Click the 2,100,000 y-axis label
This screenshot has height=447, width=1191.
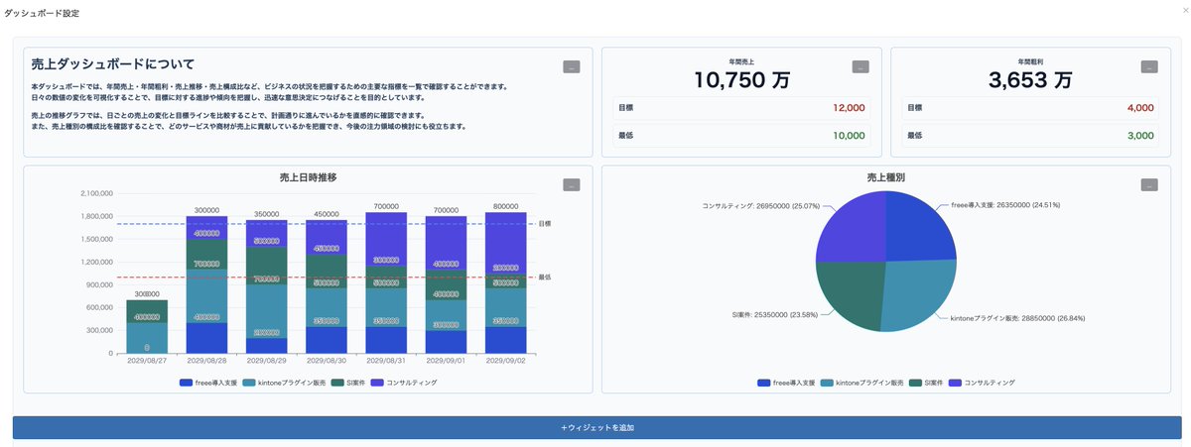coord(96,193)
